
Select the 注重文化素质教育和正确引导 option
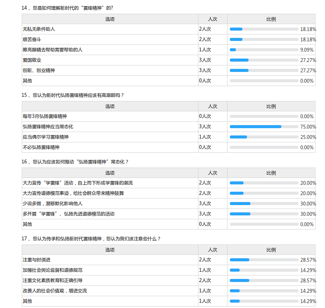(52, 280)
